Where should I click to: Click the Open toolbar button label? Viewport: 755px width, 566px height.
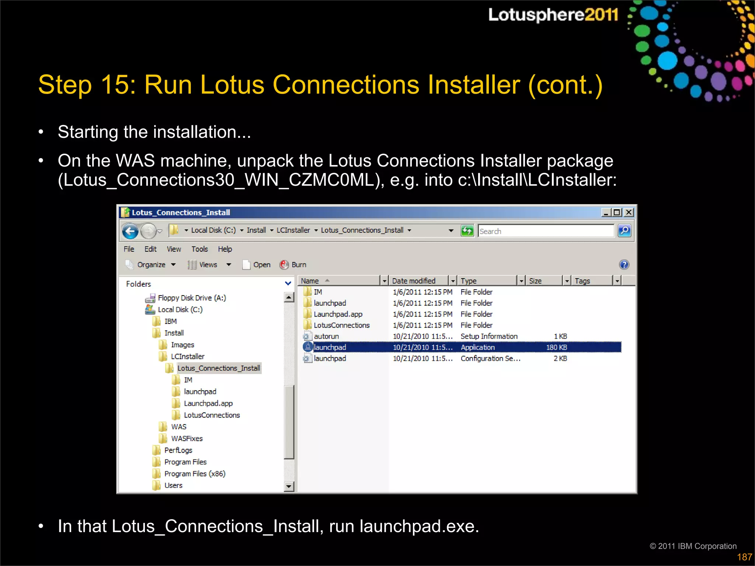pos(262,265)
